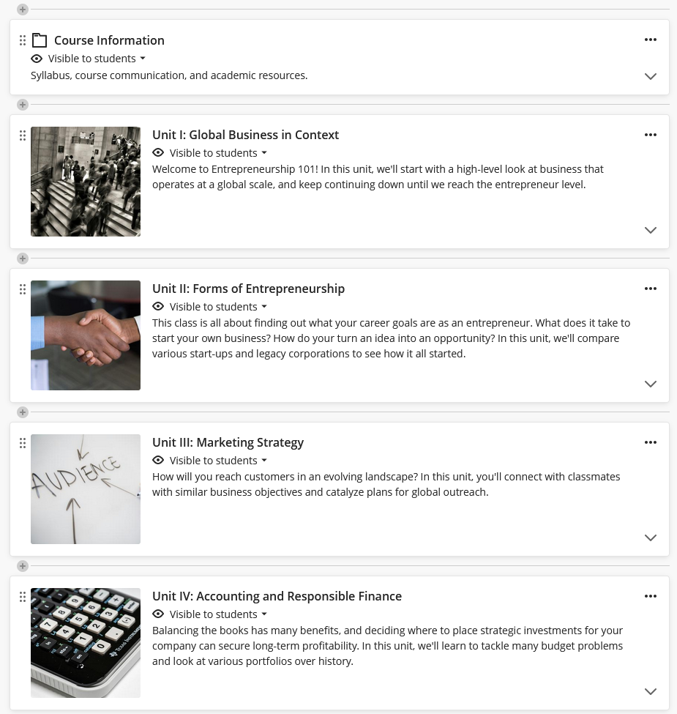Expand the Unit II module chevron
Viewport: 677px width, 714px height.
tap(651, 384)
